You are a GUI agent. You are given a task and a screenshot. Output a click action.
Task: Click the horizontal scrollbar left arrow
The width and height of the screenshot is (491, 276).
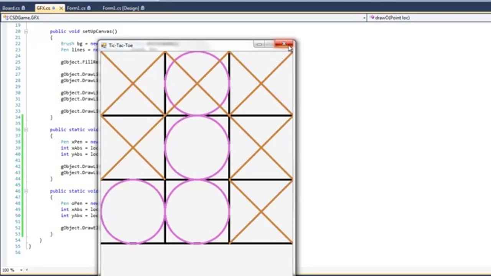click(27, 270)
